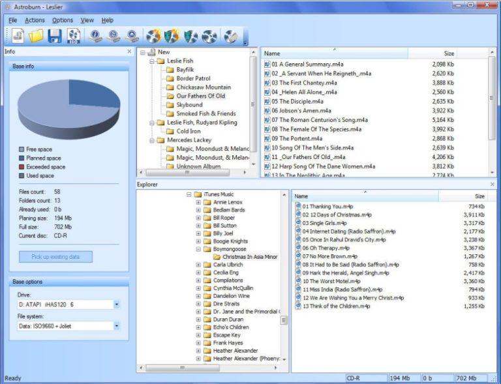Click the 'Pick up existing data' button
The image size is (501, 384).
pyautogui.click(x=55, y=257)
